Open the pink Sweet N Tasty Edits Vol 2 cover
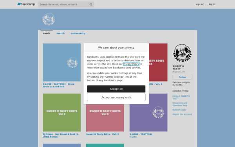The height and width of the screenshot is (147, 235). pos(105,118)
